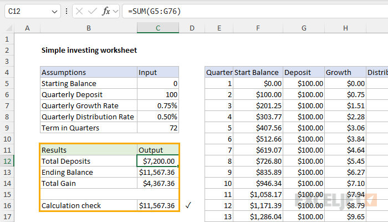Select the Start Balance cell $946.34
The image size is (388, 222).
[x=258, y=183]
